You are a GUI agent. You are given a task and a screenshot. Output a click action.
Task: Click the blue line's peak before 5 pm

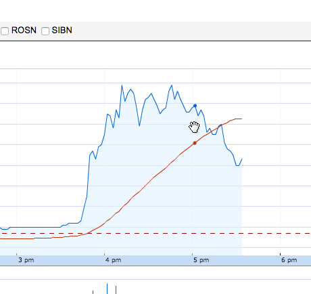pos(172,85)
